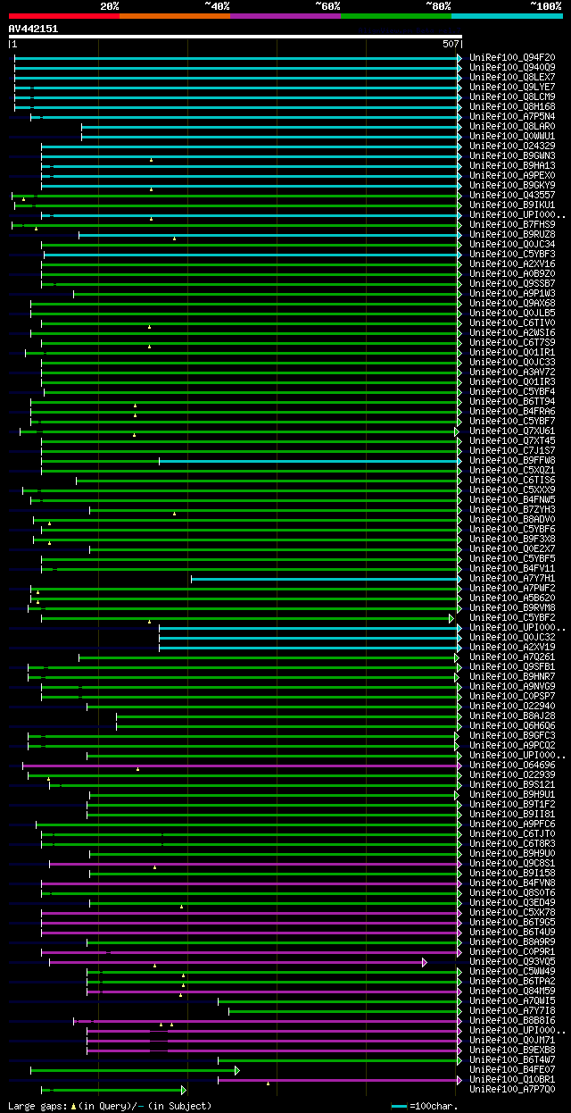Click the orange ~40% identity legend bar
The width and height of the screenshot is (571, 1113).
click(x=175, y=15)
